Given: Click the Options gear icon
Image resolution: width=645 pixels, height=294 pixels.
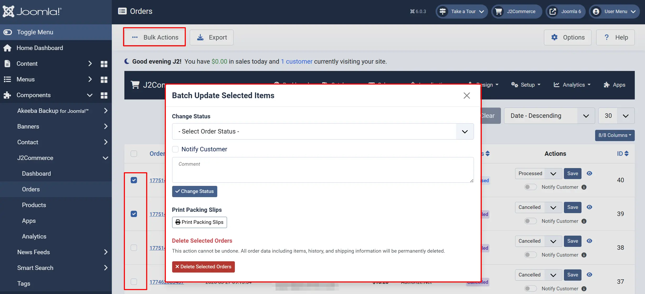Looking at the screenshot, I should (554, 37).
